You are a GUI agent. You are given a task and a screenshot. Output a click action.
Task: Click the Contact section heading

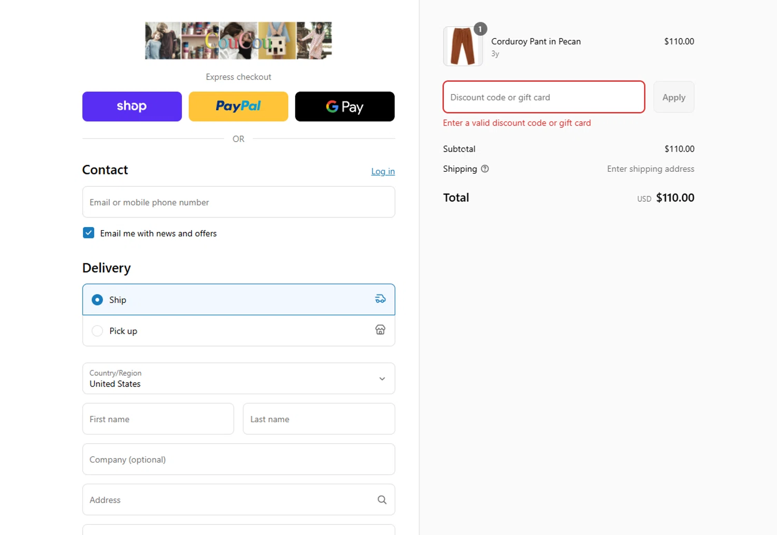pyautogui.click(x=105, y=170)
